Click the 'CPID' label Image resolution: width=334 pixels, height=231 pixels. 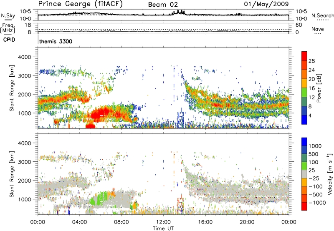(x=9, y=40)
